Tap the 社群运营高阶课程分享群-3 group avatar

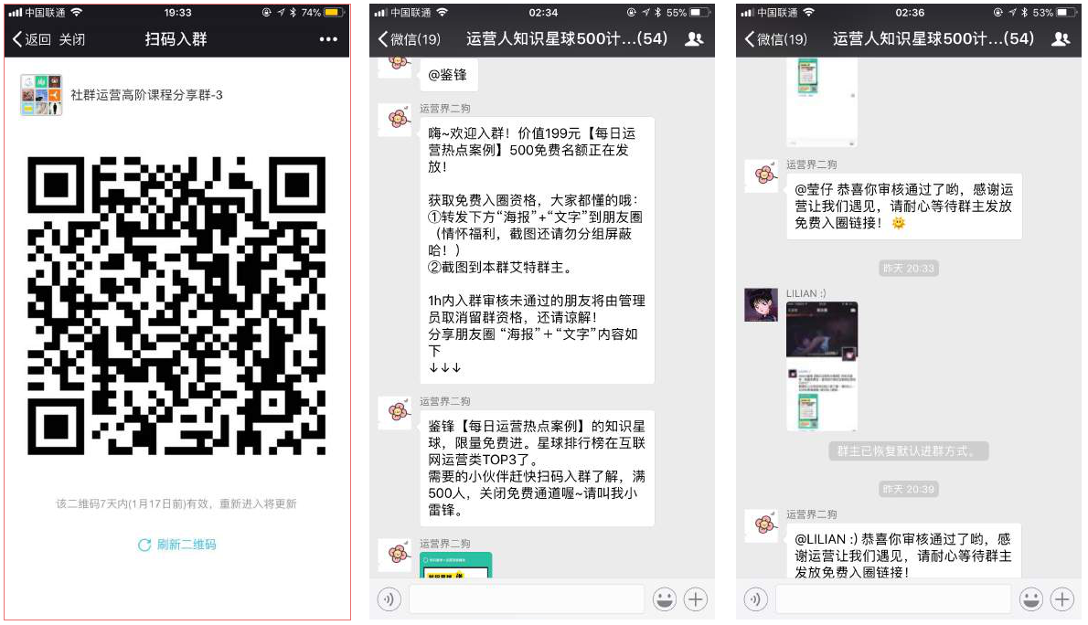coord(41,95)
